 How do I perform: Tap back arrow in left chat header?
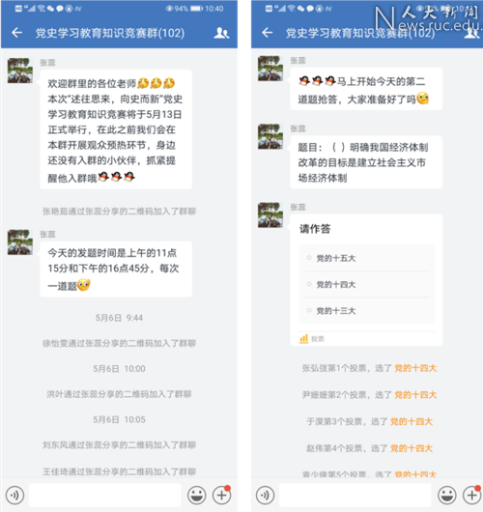click(x=17, y=33)
